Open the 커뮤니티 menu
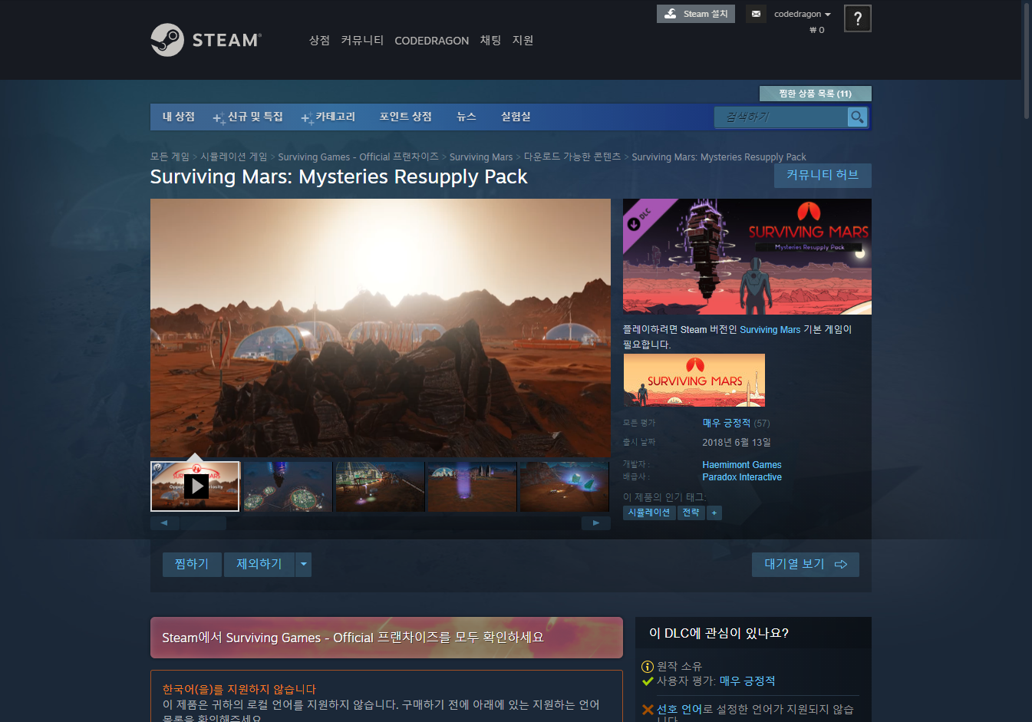The width and height of the screenshot is (1032, 722). 362,41
